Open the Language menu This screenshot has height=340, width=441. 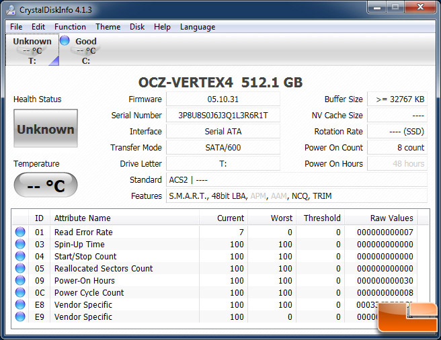coord(198,27)
